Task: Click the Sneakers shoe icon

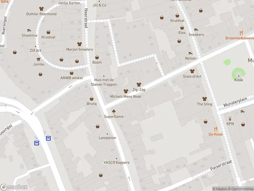Action: (x=196, y=30)
